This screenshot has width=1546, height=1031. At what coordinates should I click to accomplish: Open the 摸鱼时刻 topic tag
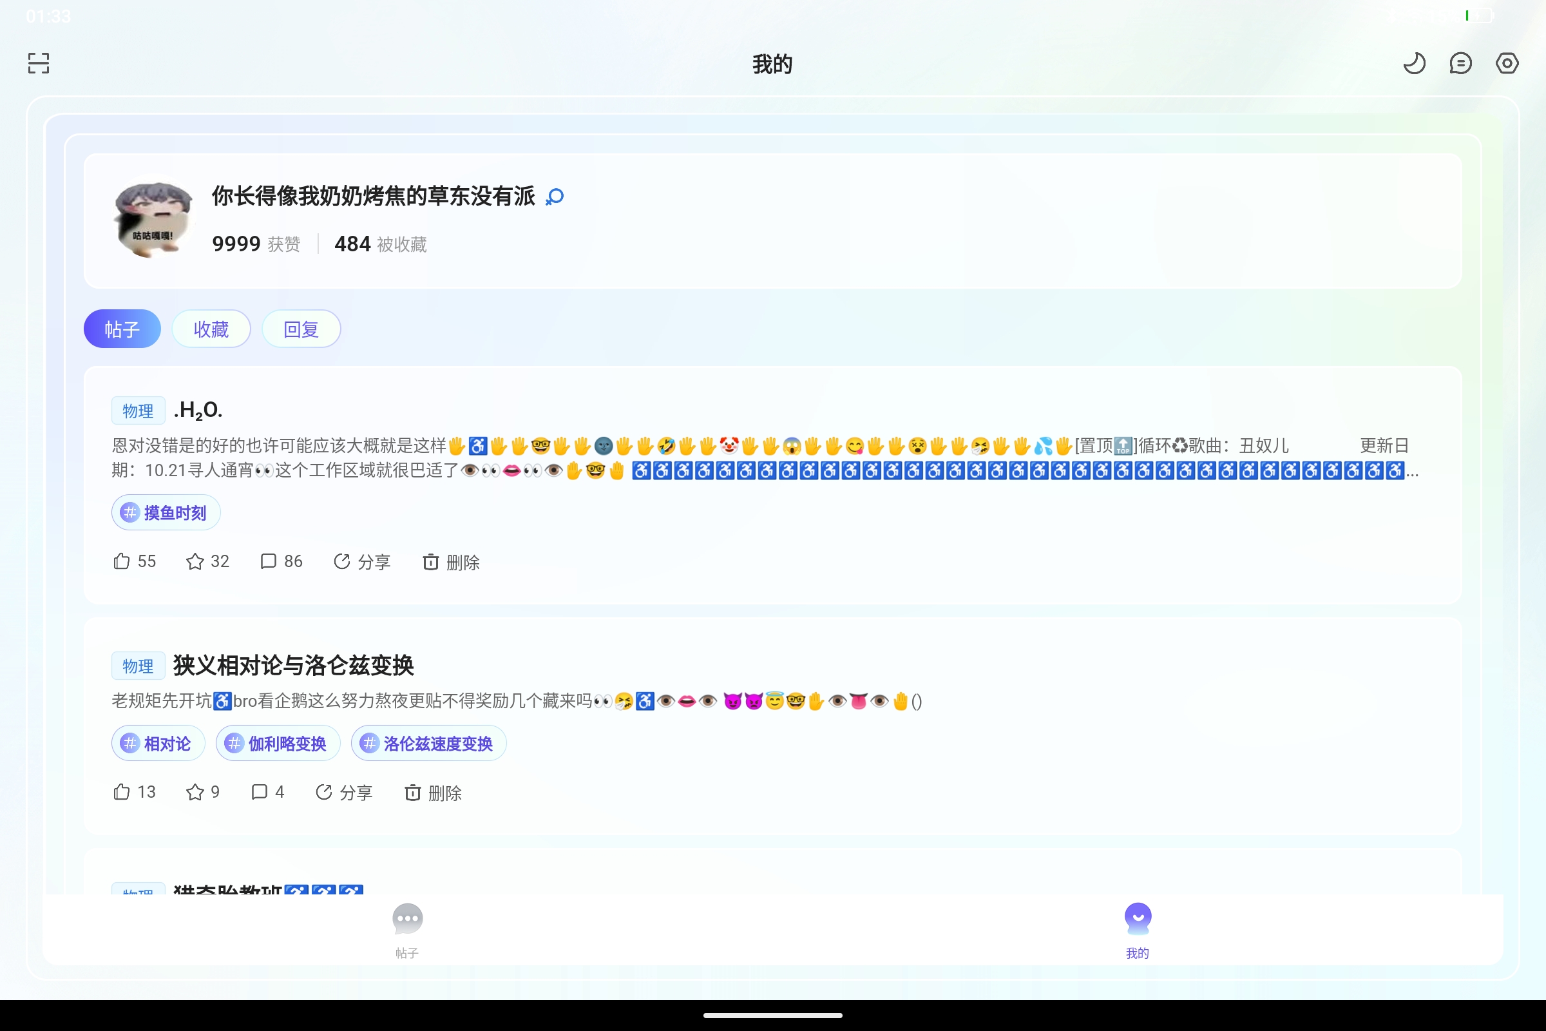click(165, 513)
